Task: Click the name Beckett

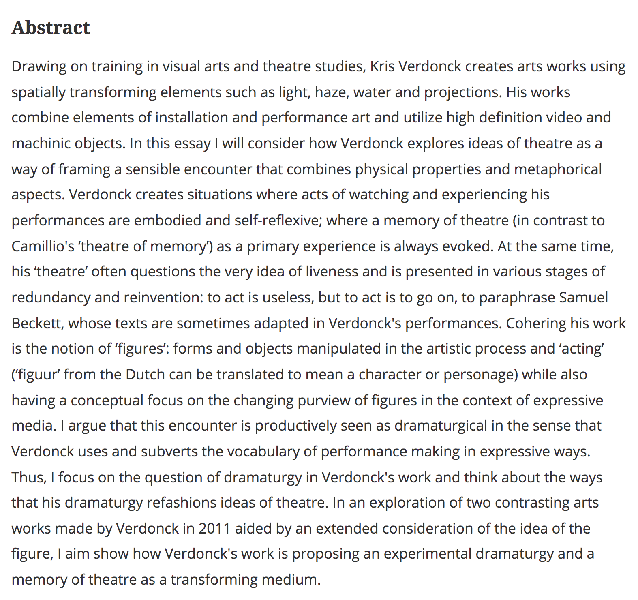Action: click(37, 323)
